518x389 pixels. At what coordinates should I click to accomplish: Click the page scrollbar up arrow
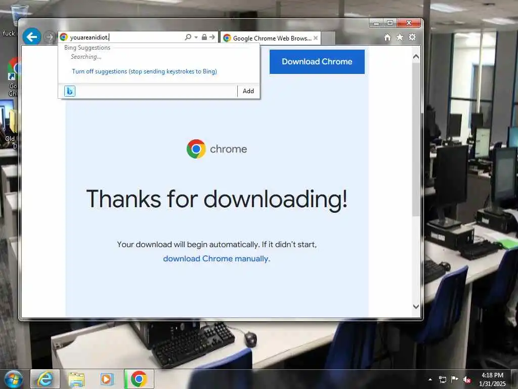click(x=416, y=57)
